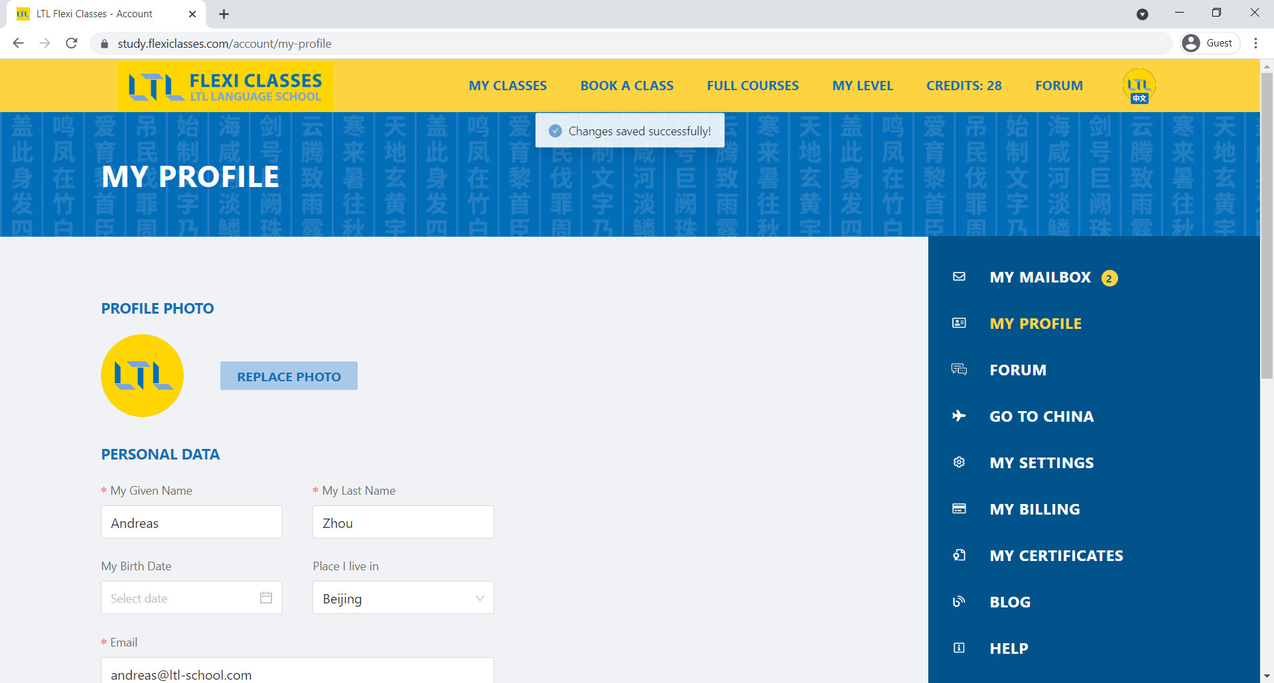Click the Replace Photo button
The width and height of the screenshot is (1274, 683).
(x=289, y=376)
